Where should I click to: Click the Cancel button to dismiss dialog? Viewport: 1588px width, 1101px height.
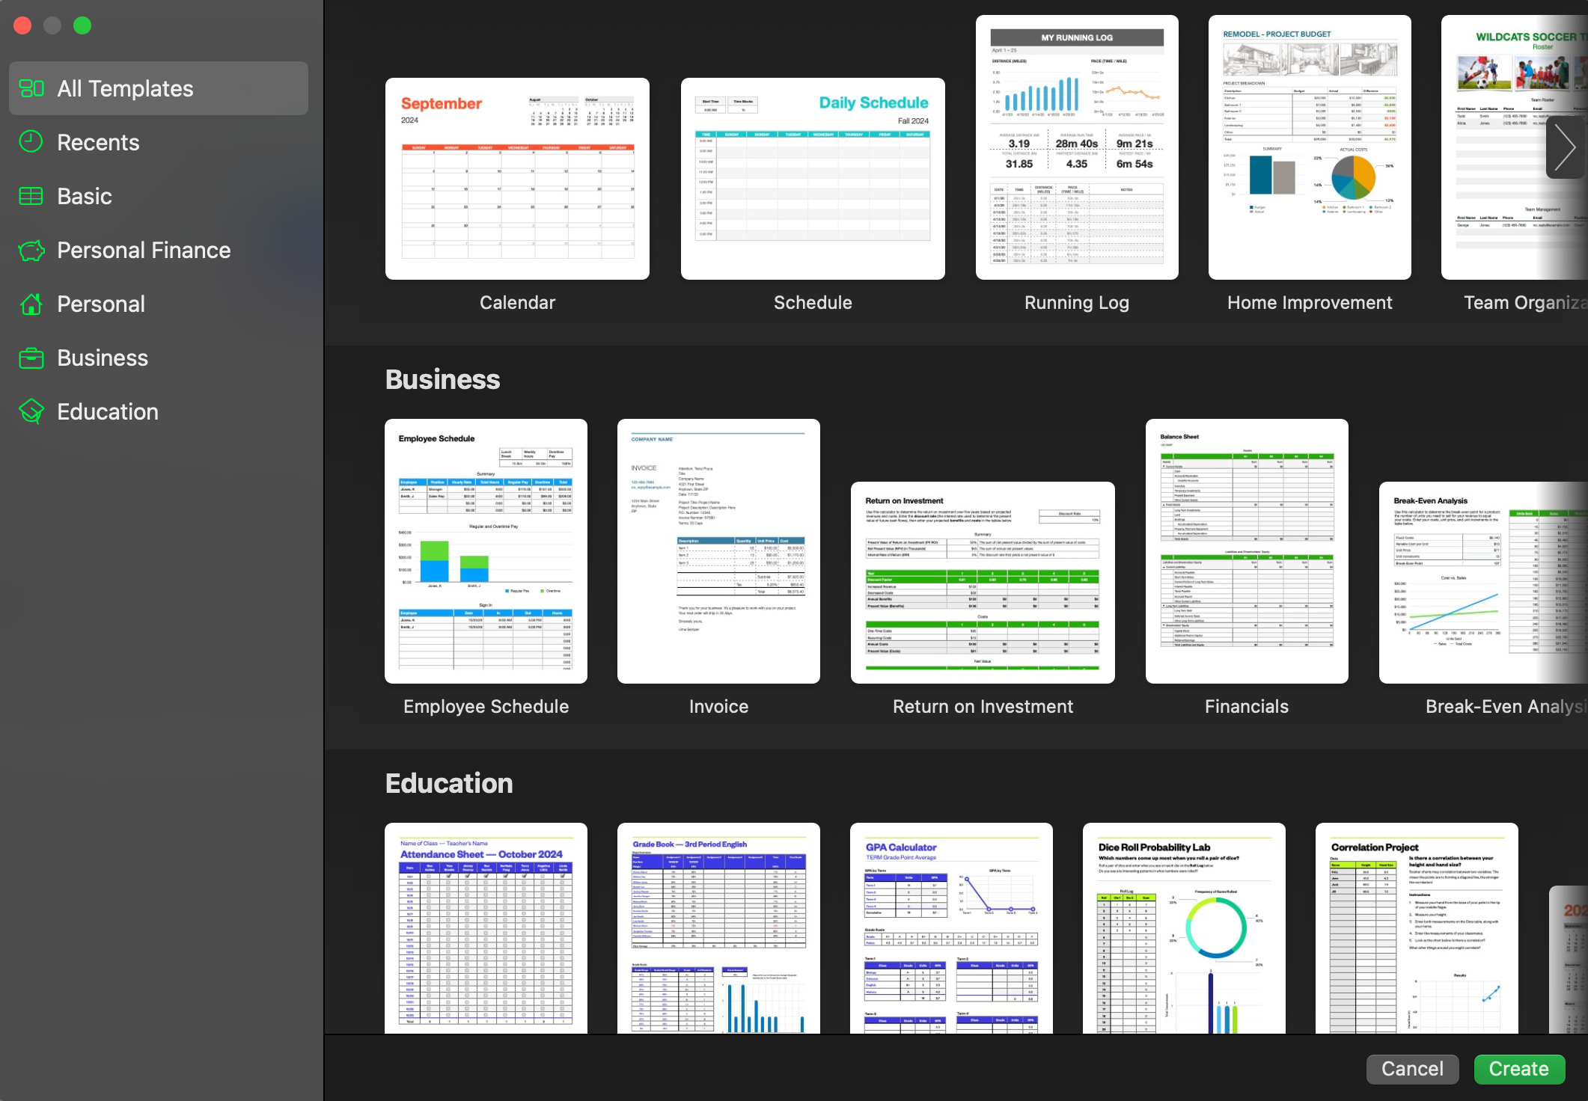(1412, 1068)
